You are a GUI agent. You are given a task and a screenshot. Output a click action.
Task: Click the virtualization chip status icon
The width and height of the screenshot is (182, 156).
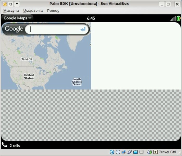141,152
